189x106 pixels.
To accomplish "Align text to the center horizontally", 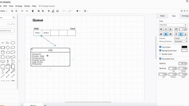I will tap(166, 34).
